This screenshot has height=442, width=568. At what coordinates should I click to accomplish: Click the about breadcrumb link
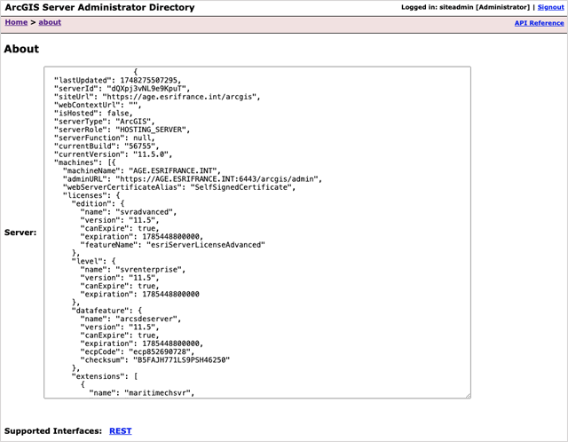[x=50, y=22]
